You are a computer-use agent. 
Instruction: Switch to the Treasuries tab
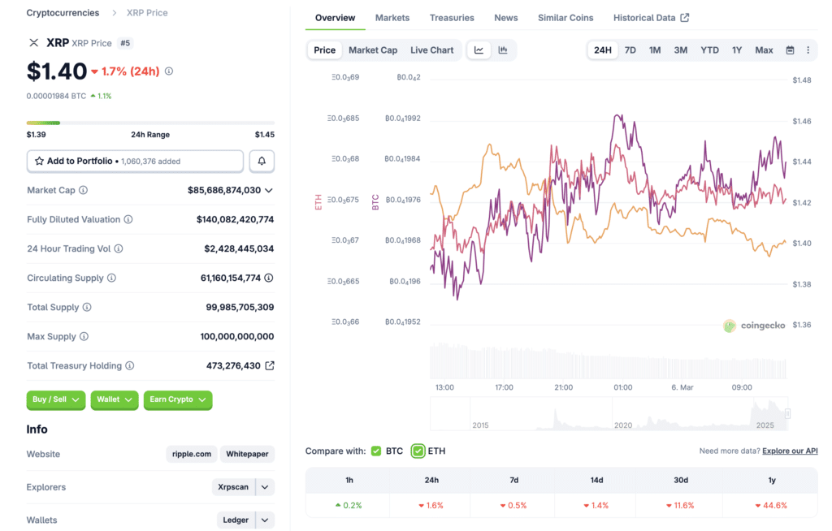[x=452, y=18]
